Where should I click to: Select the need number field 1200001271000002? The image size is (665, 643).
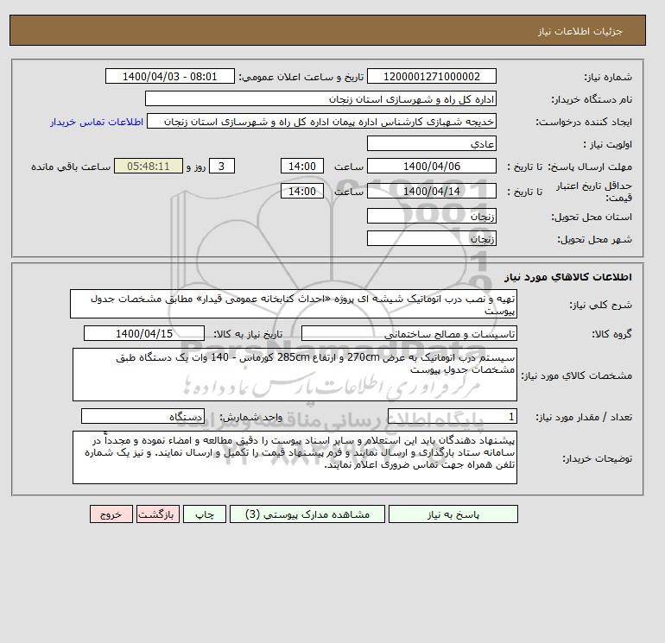coord(431,76)
